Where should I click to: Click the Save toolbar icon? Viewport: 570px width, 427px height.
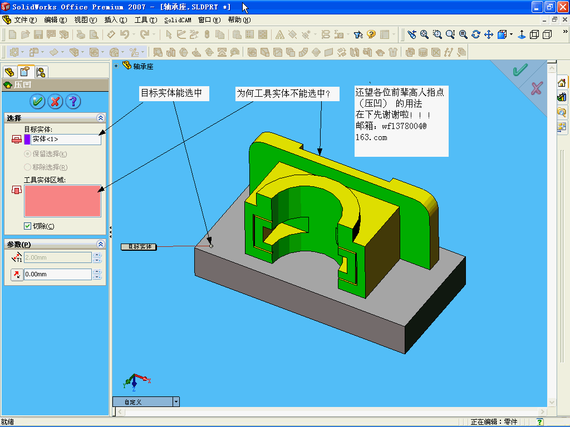point(38,34)
